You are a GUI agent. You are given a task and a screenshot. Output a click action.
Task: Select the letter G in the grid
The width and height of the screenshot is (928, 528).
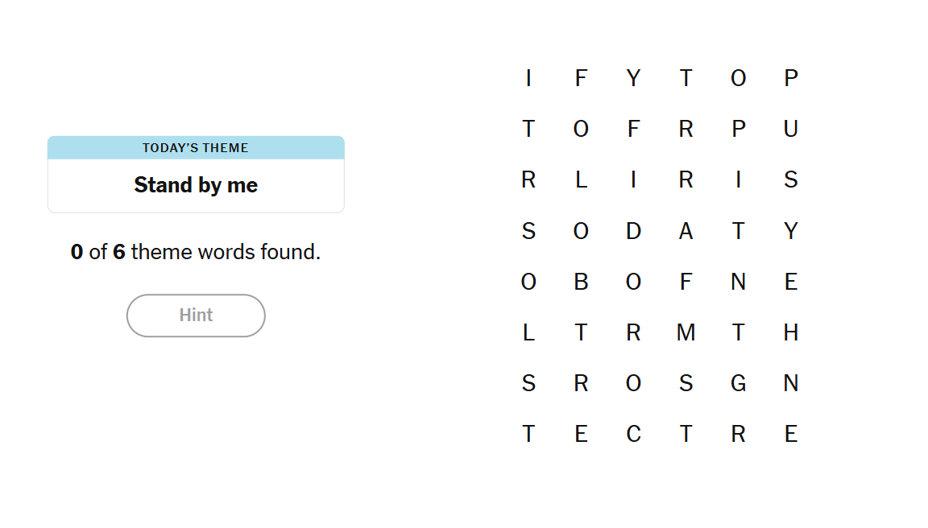[738, 383]
